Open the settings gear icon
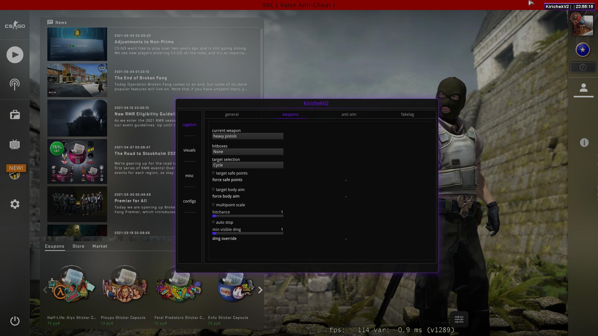This screenshot has height=336, width=598. [15, 204]
